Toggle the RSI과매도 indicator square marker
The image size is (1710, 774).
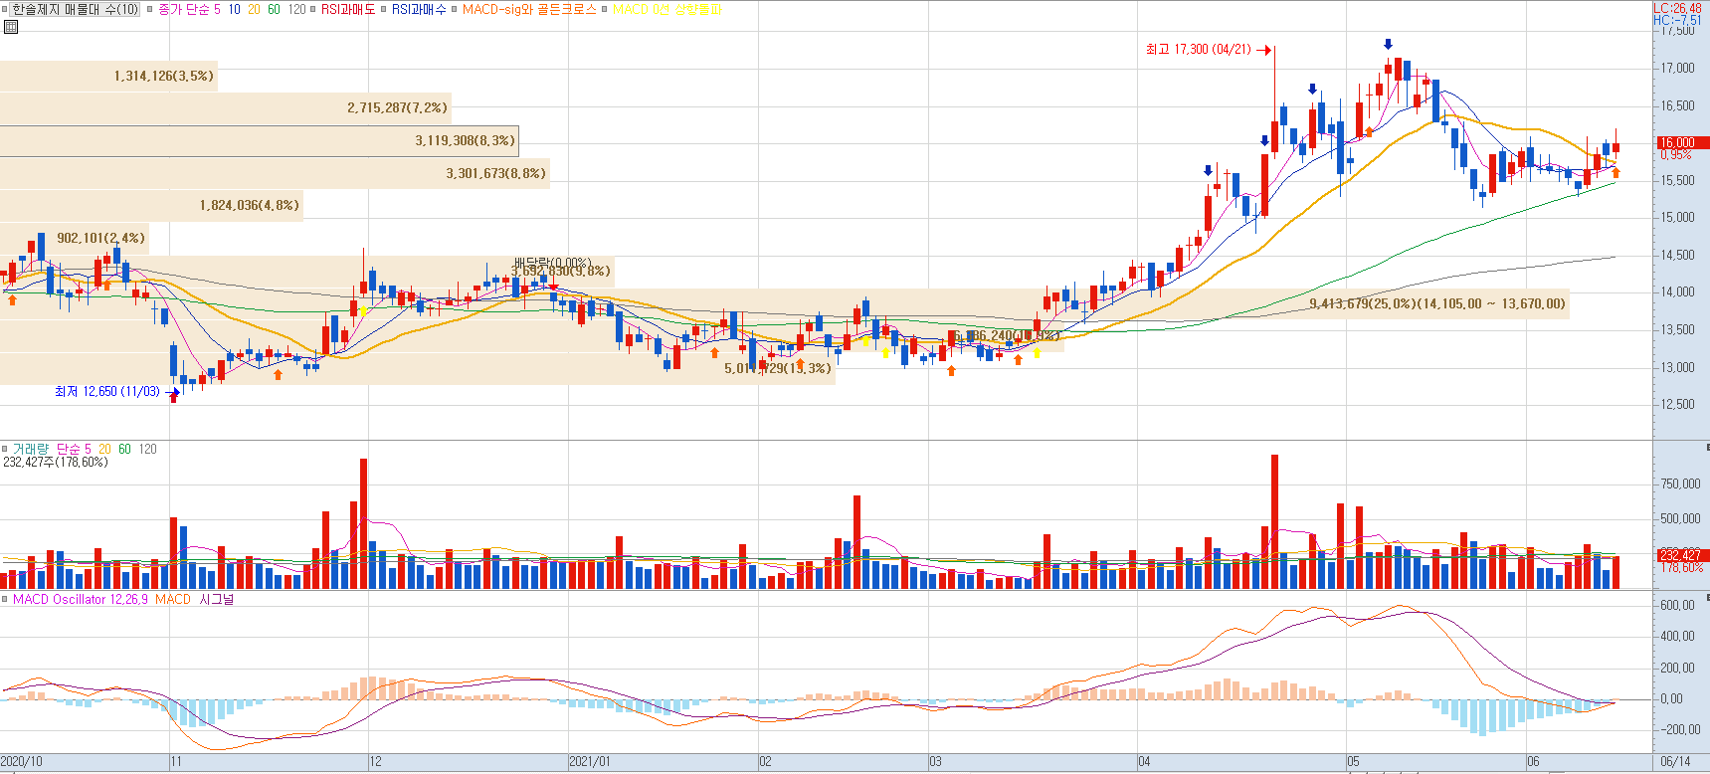(313, 9)
